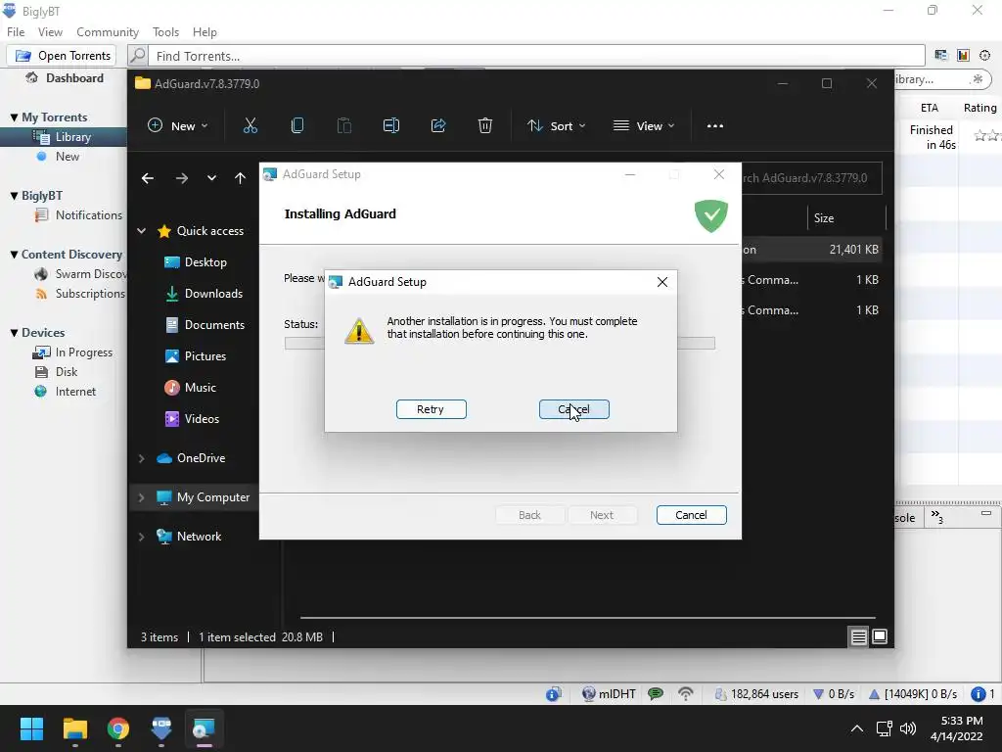Click the Size column header

click(845, 218)
